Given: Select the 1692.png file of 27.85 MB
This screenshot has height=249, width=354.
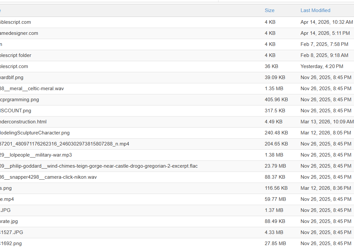Looking at the screenshot, I should pos(177,243).
